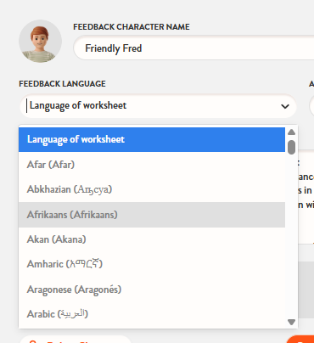Click the scrollbar track below the thumb
The width and height of the screenshot is (314, 343).
(291, 236)
